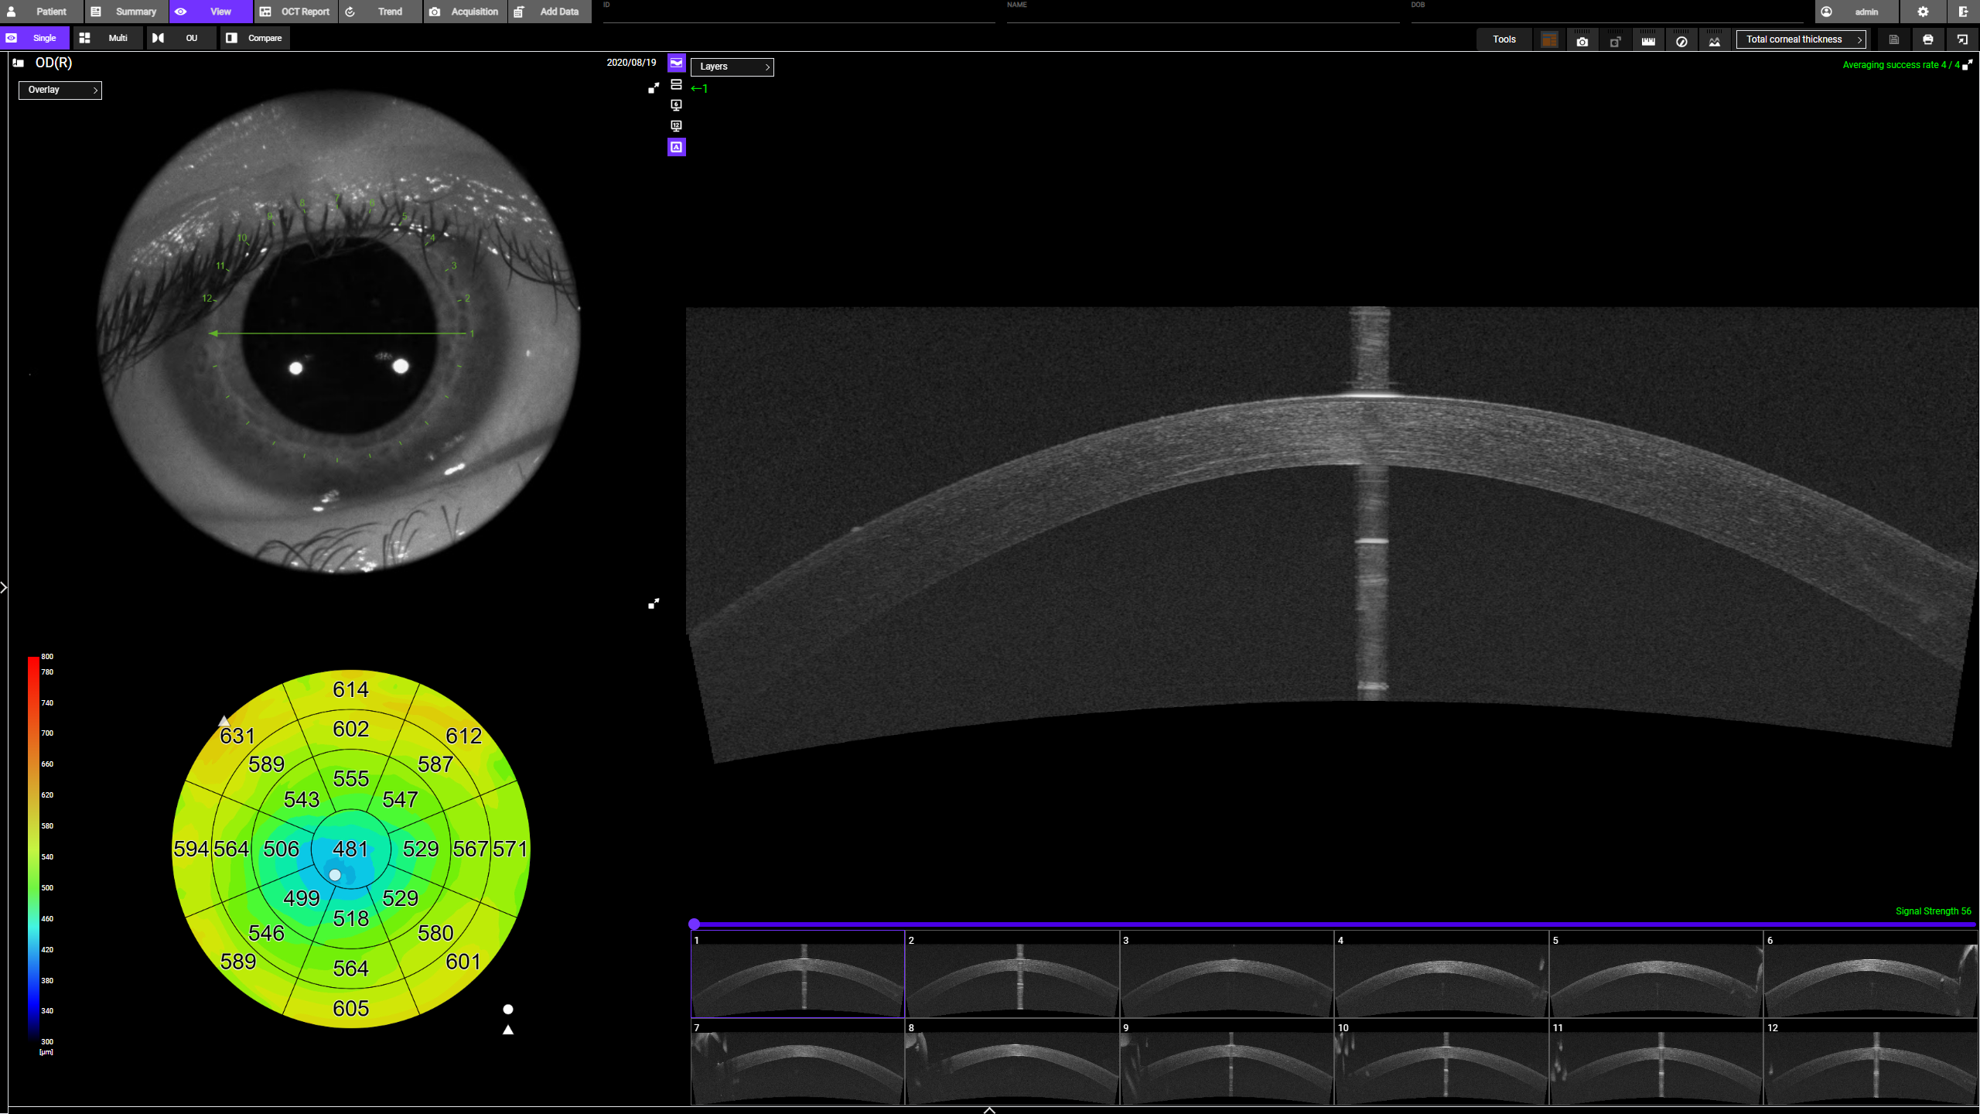Click the print icon in toolbar

click(x=1927, y=39)
